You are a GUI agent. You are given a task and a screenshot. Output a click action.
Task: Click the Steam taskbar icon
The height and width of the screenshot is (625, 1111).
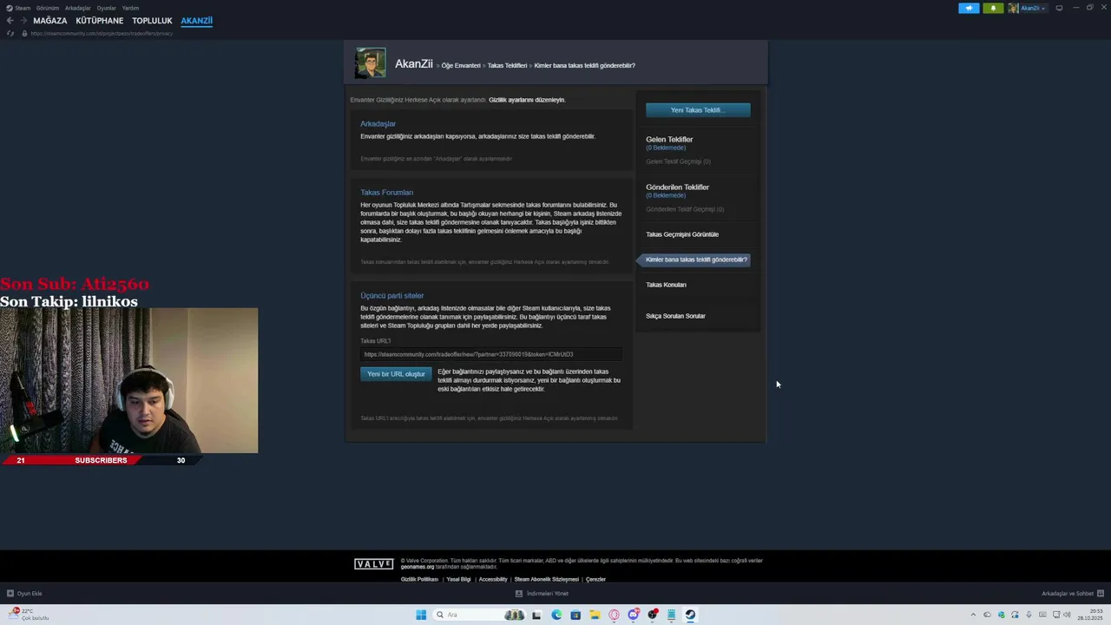pyautogui.click(x=690, y=615)
